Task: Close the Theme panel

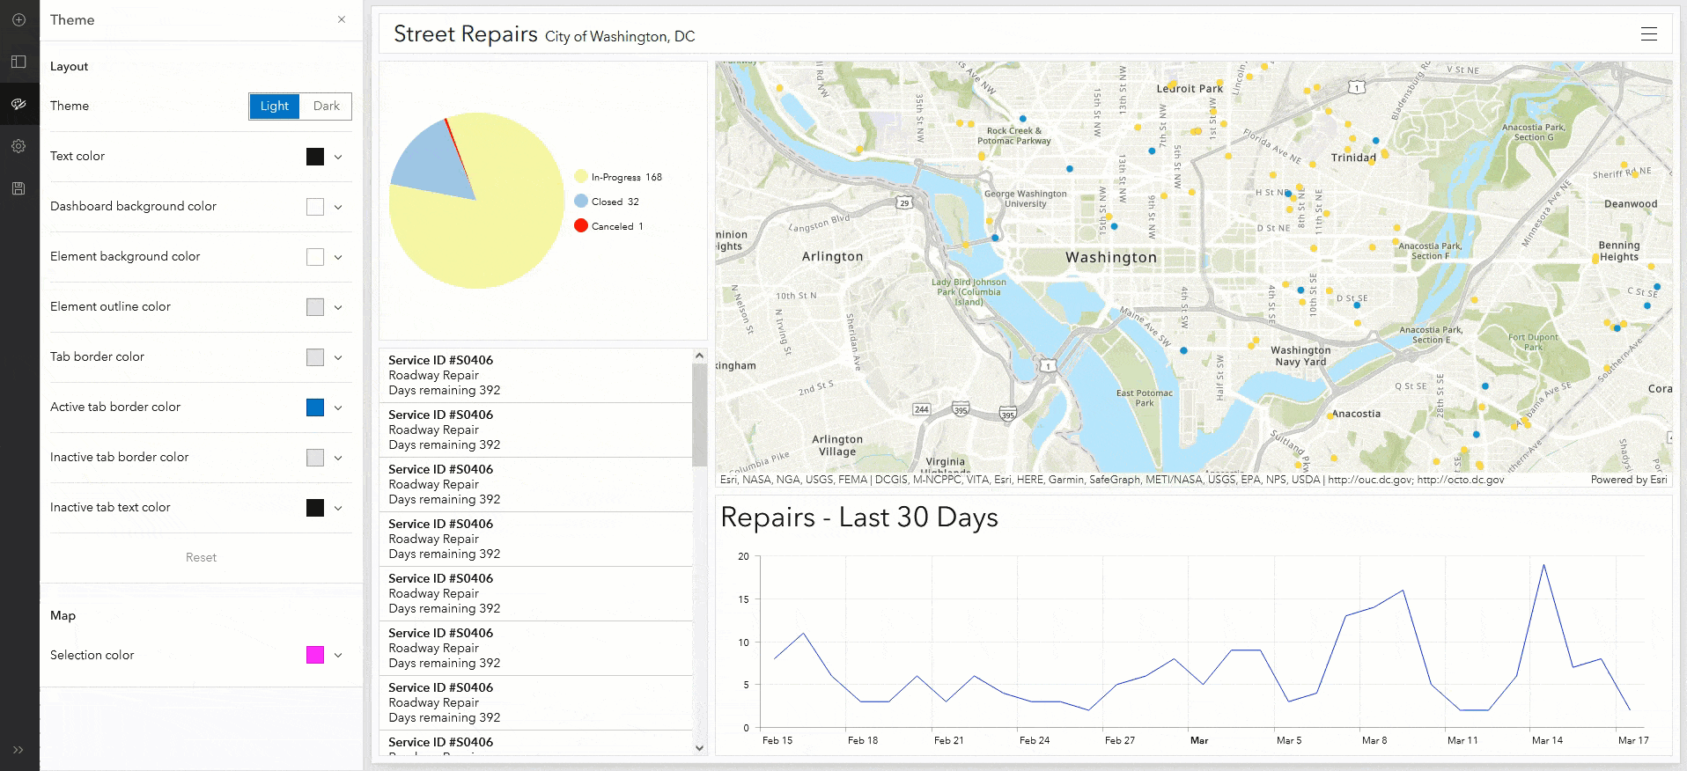Action: pyautogui.click(x=342, y=19)
